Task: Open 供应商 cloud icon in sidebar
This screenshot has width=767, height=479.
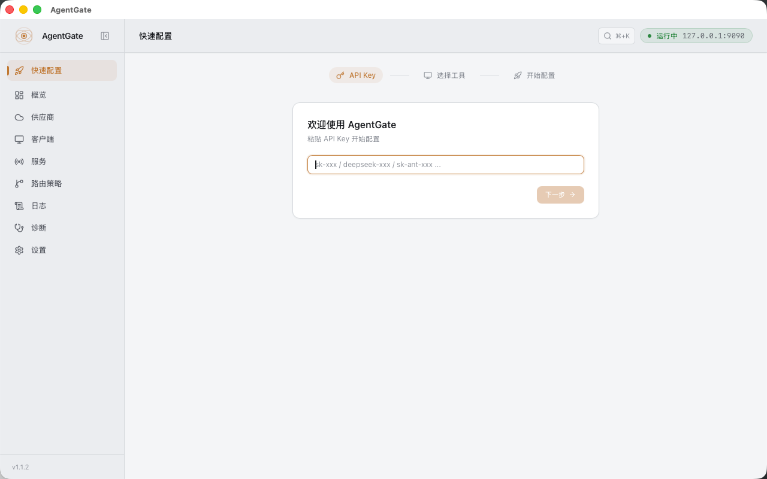Action: tap(19, 117)
